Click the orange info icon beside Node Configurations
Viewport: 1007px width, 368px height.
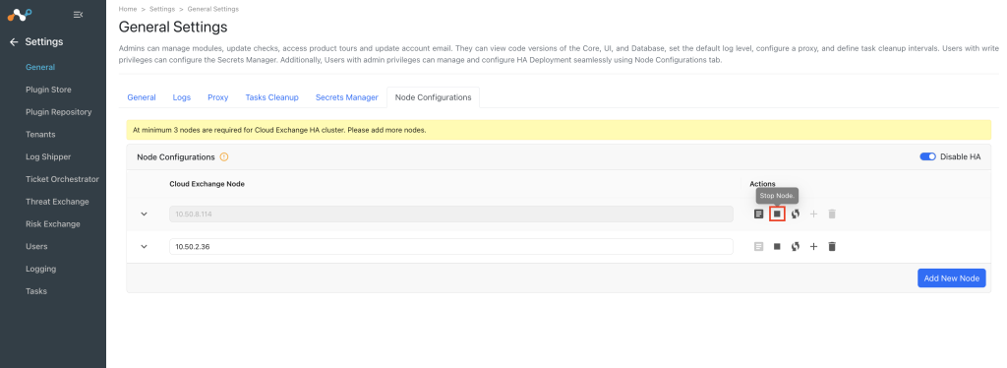click(224, 156)
